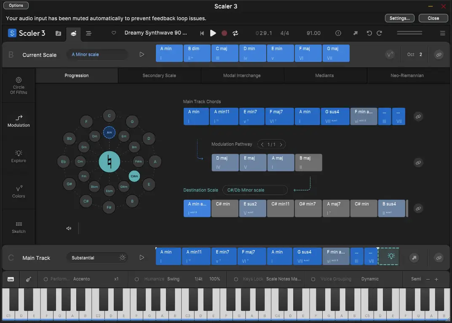
Task: Click the B dim chord in Current Scale
Action: coord(197,53)
